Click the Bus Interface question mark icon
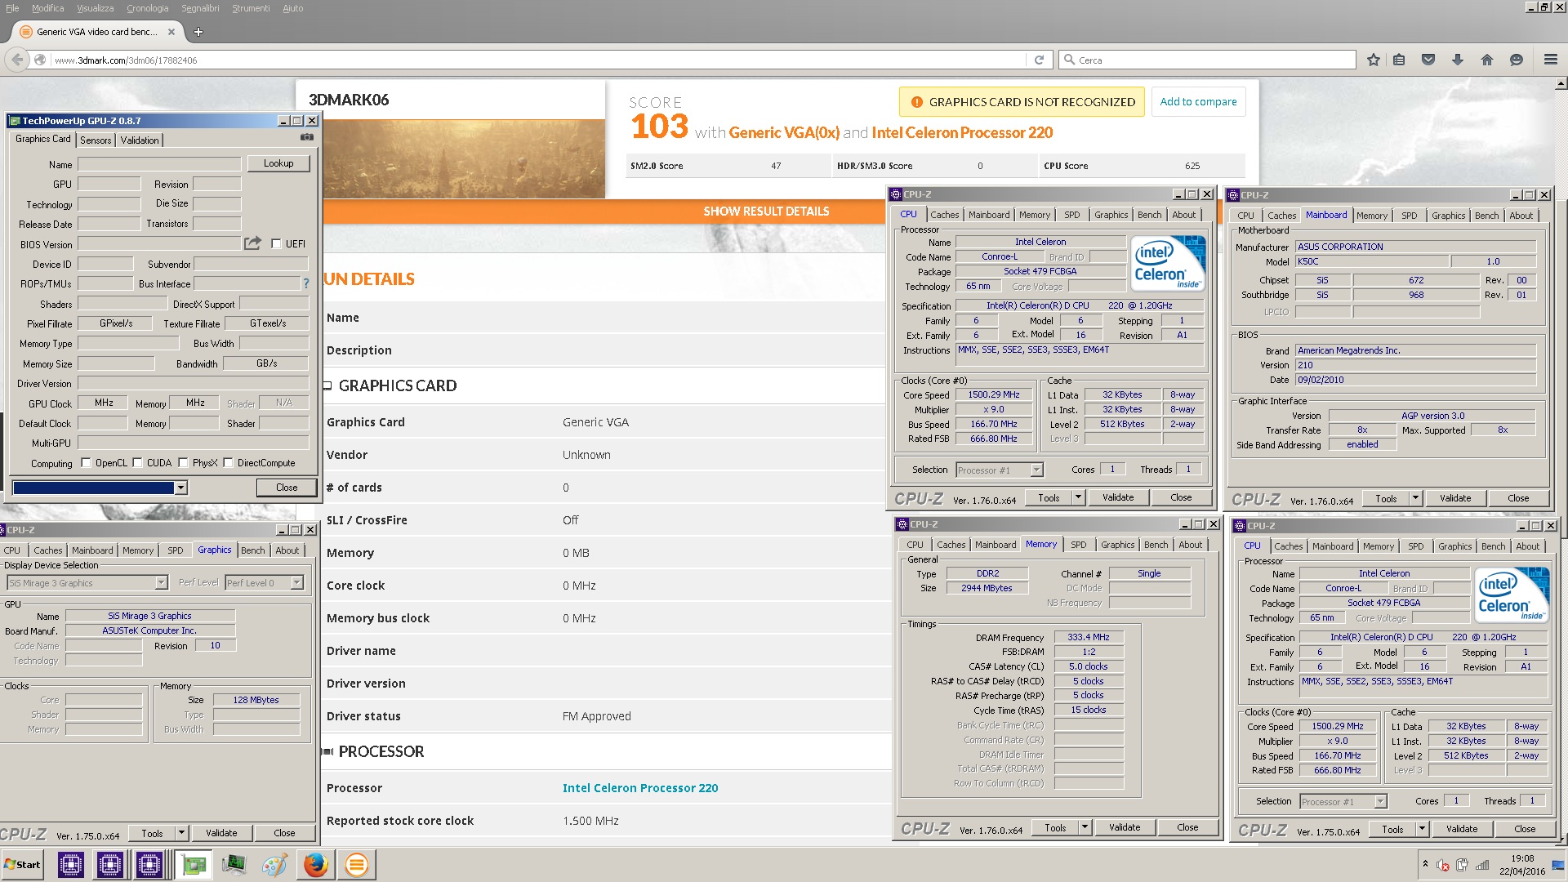1568x882 pixels. [x=306, y=283]
